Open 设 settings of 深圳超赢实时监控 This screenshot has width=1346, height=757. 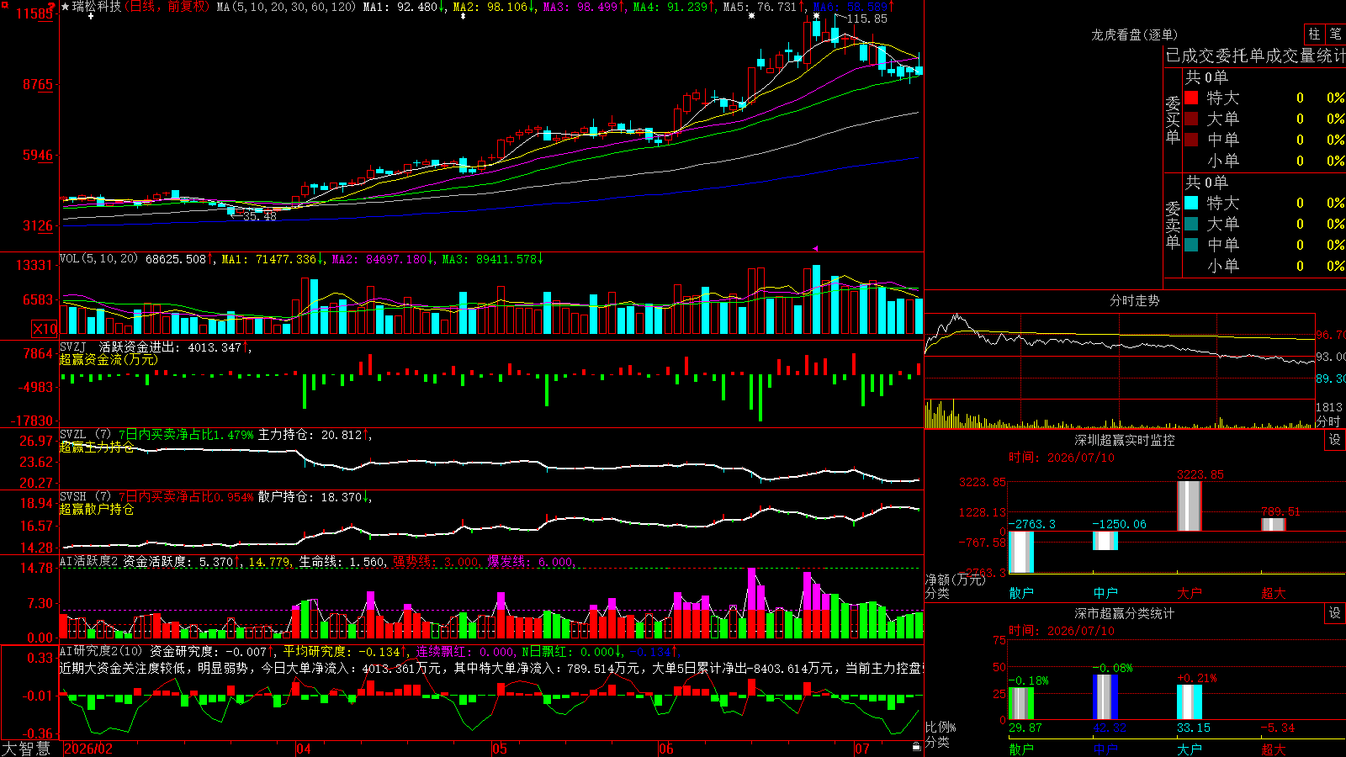[1335, 440]
